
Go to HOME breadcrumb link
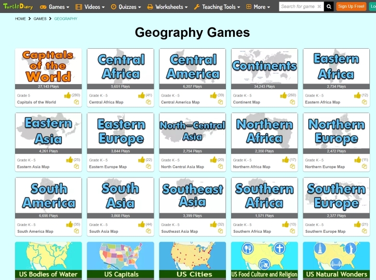(x=20, y=19)
